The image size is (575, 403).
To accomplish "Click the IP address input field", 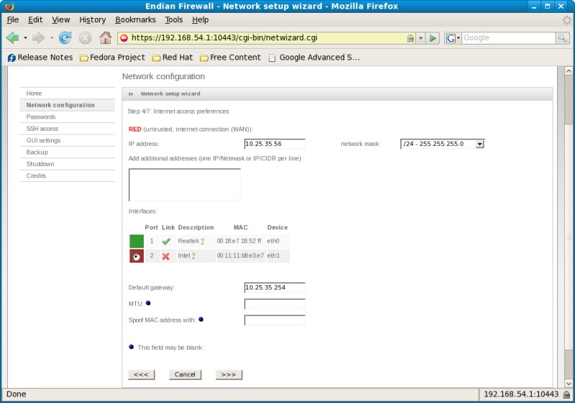I will tap(275, 144).
